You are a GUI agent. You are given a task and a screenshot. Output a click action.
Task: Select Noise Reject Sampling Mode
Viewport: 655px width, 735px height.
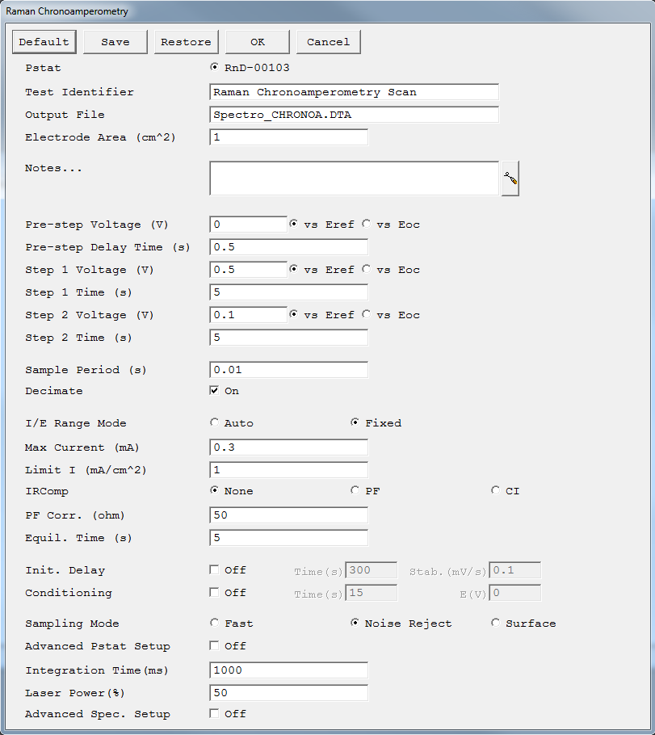[x=355, y=623]
